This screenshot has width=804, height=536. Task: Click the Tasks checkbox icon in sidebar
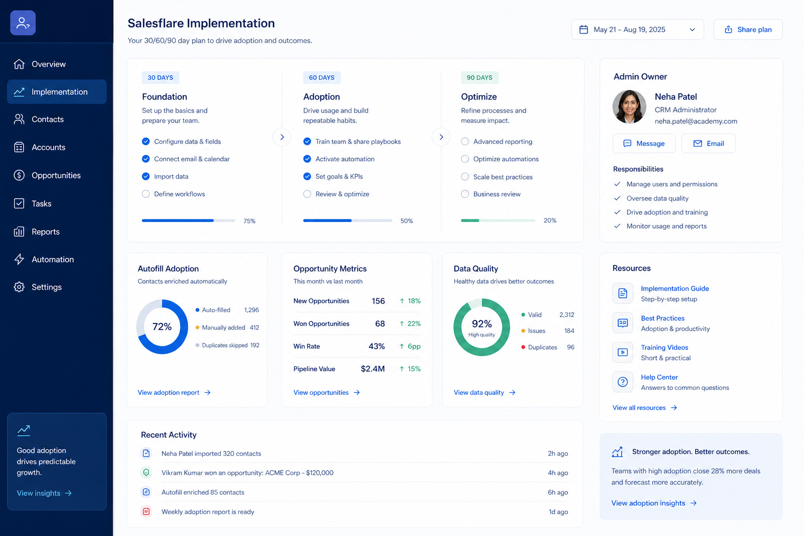(x=19, y=204)
